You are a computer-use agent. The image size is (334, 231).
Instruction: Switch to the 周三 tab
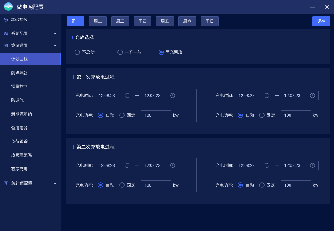(120, 21)
